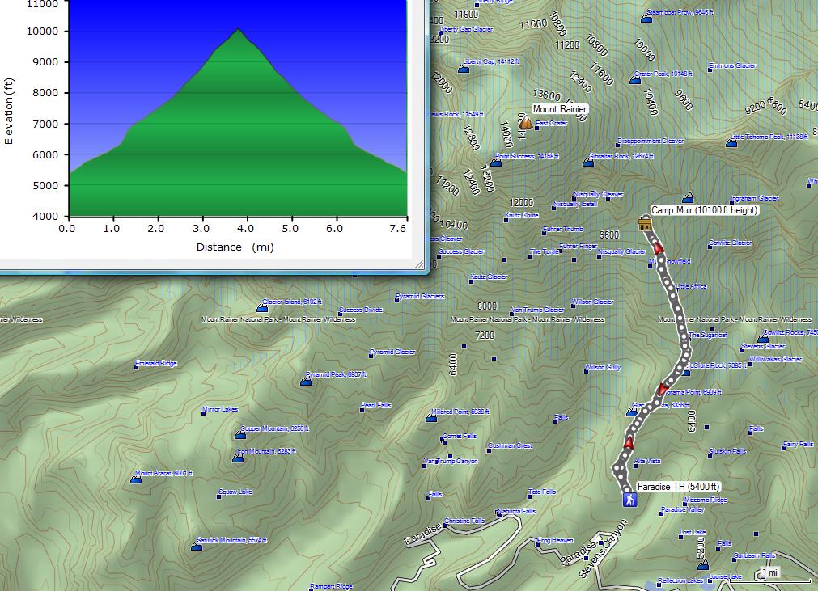Click the Pearl Falls label
This screenshot has height=591, width=818.
[375, 405]
